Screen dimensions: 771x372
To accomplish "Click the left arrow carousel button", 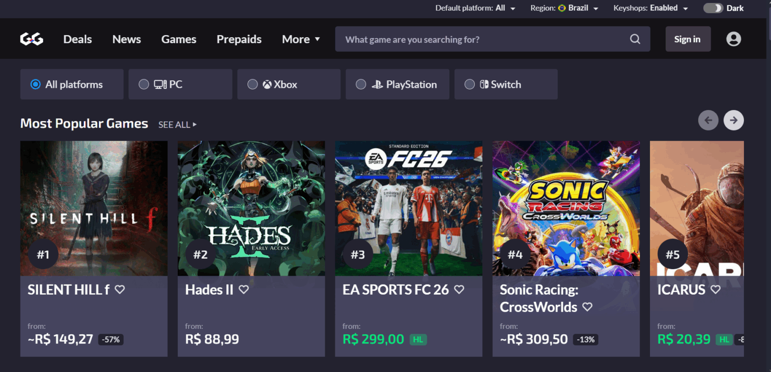I will pos(708,120).
